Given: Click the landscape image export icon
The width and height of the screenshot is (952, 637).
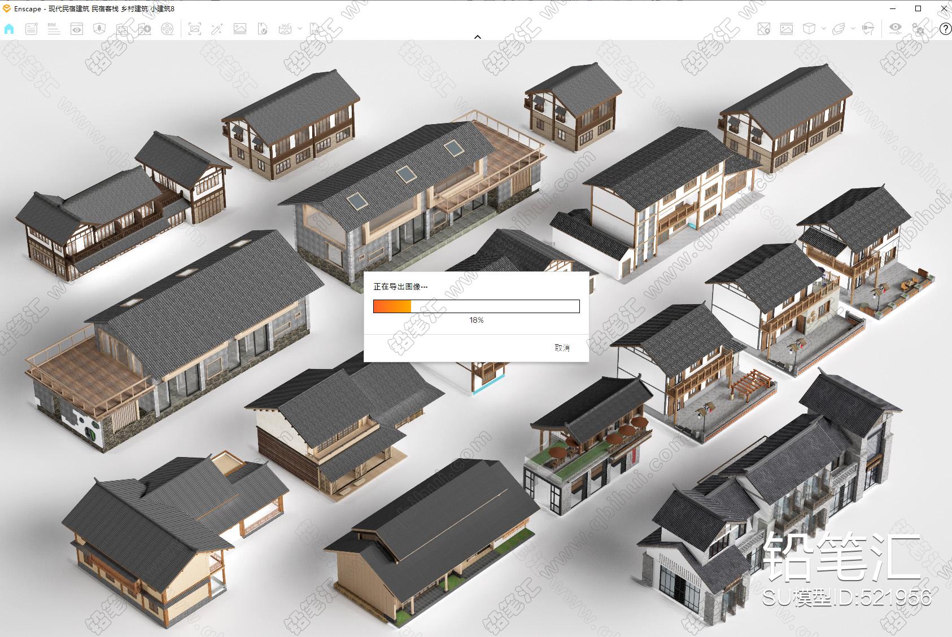Looking at the screenshot, I should pyautogui.click(x=239, y=29).
